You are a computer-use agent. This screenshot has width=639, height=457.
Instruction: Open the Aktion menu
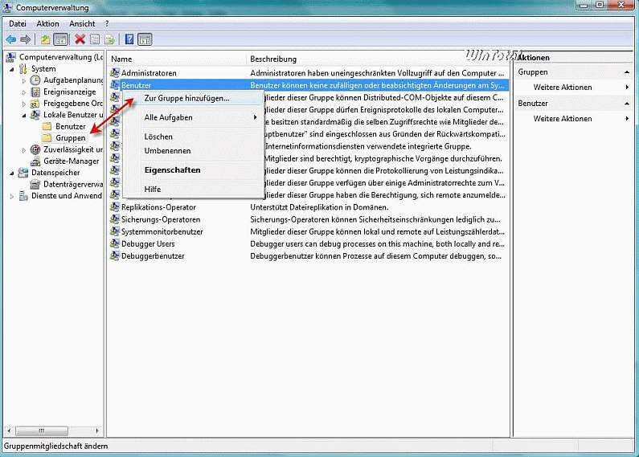click(x=47, y=23)
